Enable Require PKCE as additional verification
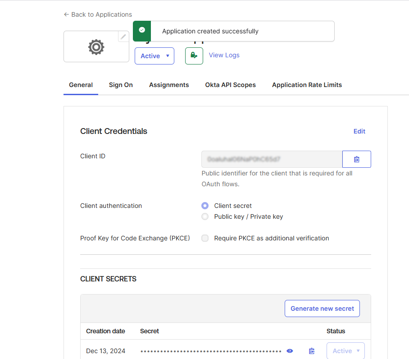 click(x=205, y=238)
